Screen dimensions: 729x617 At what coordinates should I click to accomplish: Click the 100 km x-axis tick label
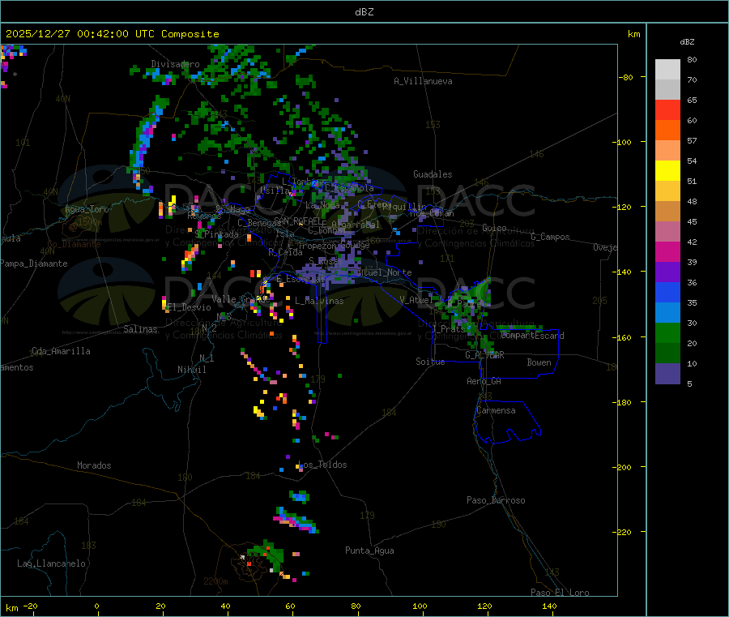tap(420, 606)
